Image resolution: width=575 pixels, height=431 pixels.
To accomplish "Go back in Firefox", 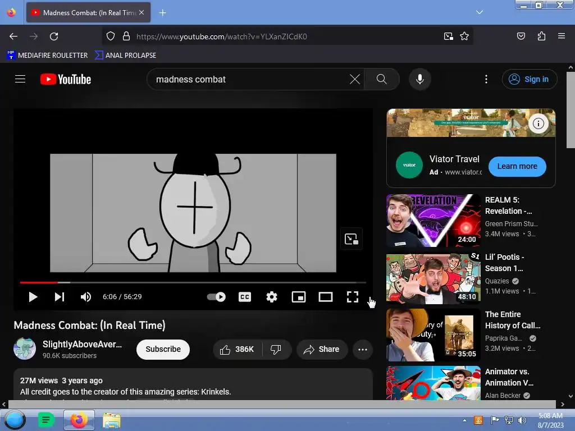I will 13,36.
